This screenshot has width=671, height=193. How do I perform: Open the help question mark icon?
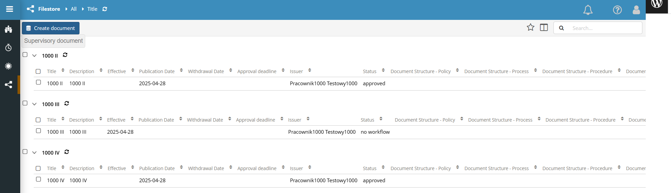617,10
